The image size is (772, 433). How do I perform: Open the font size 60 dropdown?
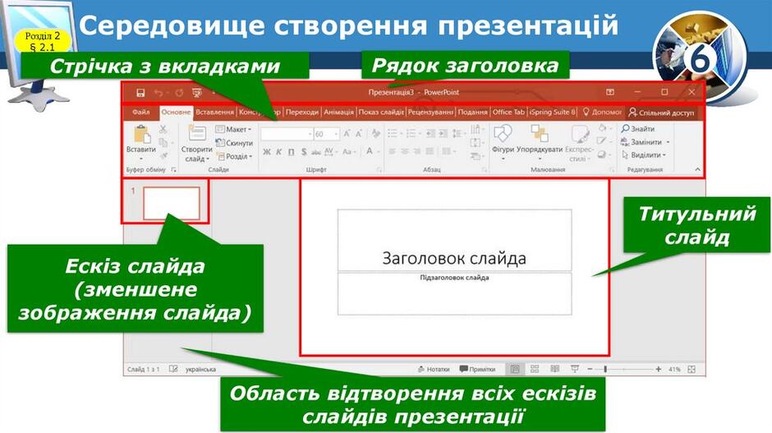pos(326,134)
